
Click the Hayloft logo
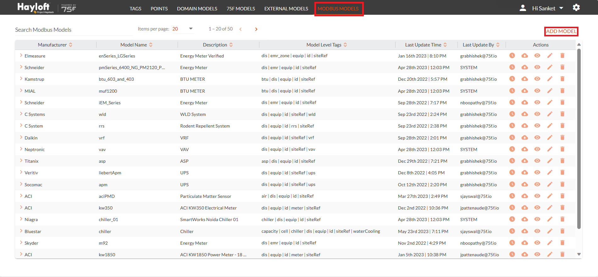pyautogui.click(x=35, y=8)
